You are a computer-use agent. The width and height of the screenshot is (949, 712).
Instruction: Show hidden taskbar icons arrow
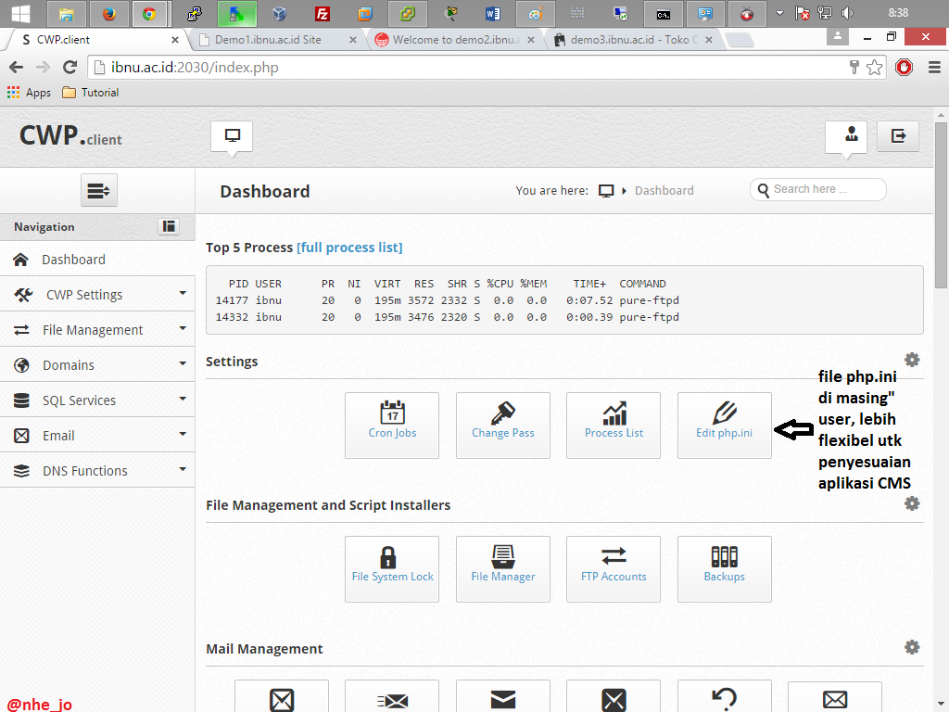point(779,13)
